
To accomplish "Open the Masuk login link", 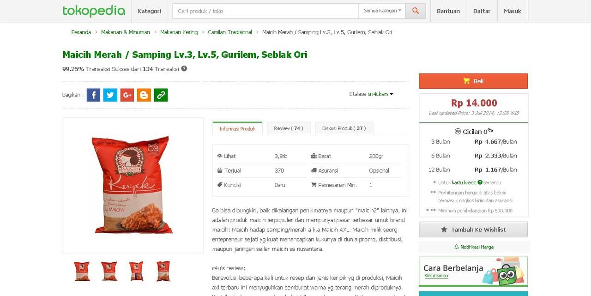I will (513, 11).
